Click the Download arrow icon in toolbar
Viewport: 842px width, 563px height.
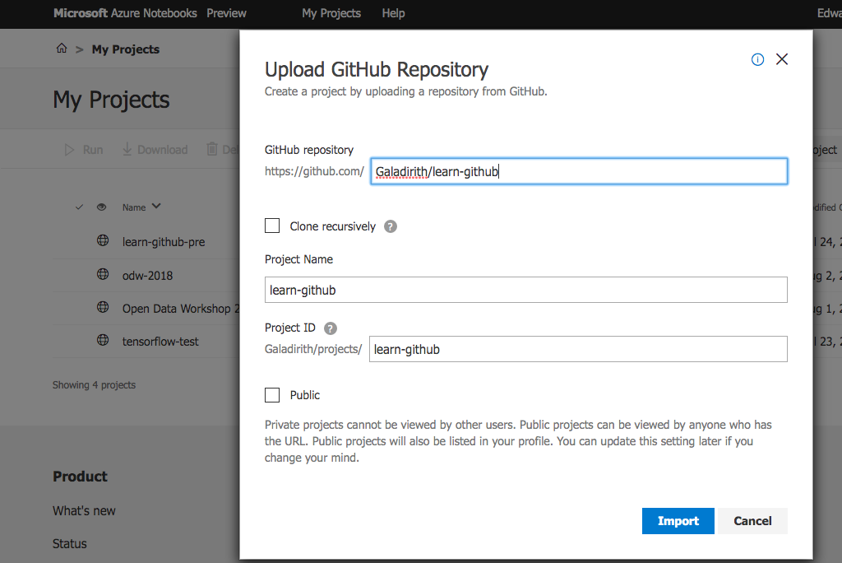click(x=127, y=149)
